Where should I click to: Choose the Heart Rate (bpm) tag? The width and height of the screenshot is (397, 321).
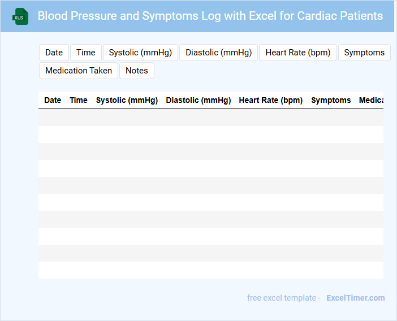coord(297,53)
